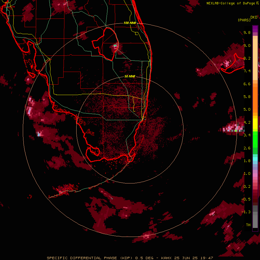
Task: Click the 50 NMI range ring label
Action: [130, 76]
